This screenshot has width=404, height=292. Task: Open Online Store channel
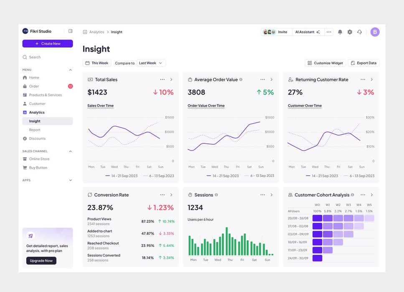click(47, 159)
